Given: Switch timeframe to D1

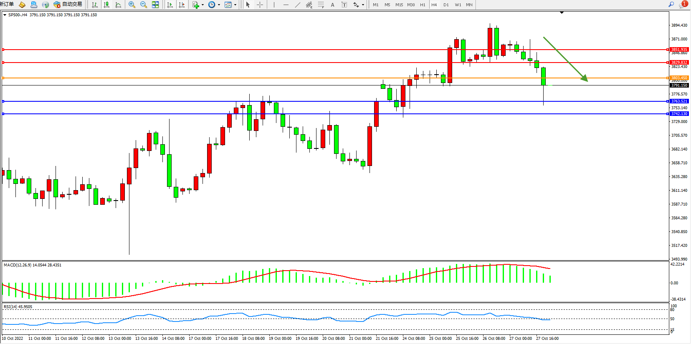Looking at the screenshot, I should click(x=446, y=5).
